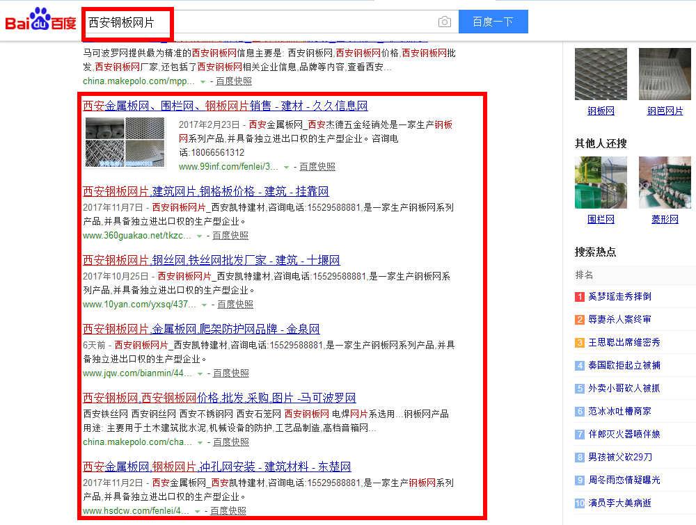This screenshot has height=525, width=696.
Task: Click the 菱形网 thumbnail image
Action: click(665, 182)
